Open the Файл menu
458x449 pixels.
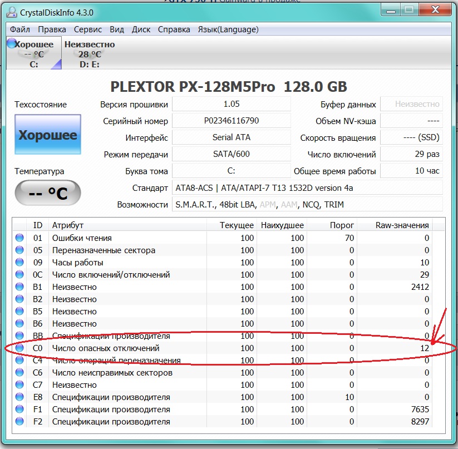point(20,29)
